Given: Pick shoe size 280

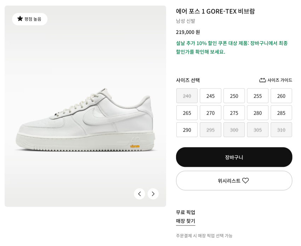Looking at the screenshot, I should click(257, 113).
